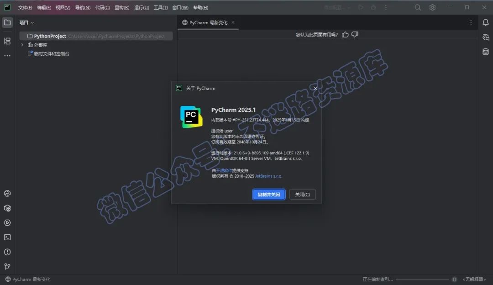The image size is (493, 285).
Task: Open the 帮助(H) menu
Action: (x=200, y=8)
